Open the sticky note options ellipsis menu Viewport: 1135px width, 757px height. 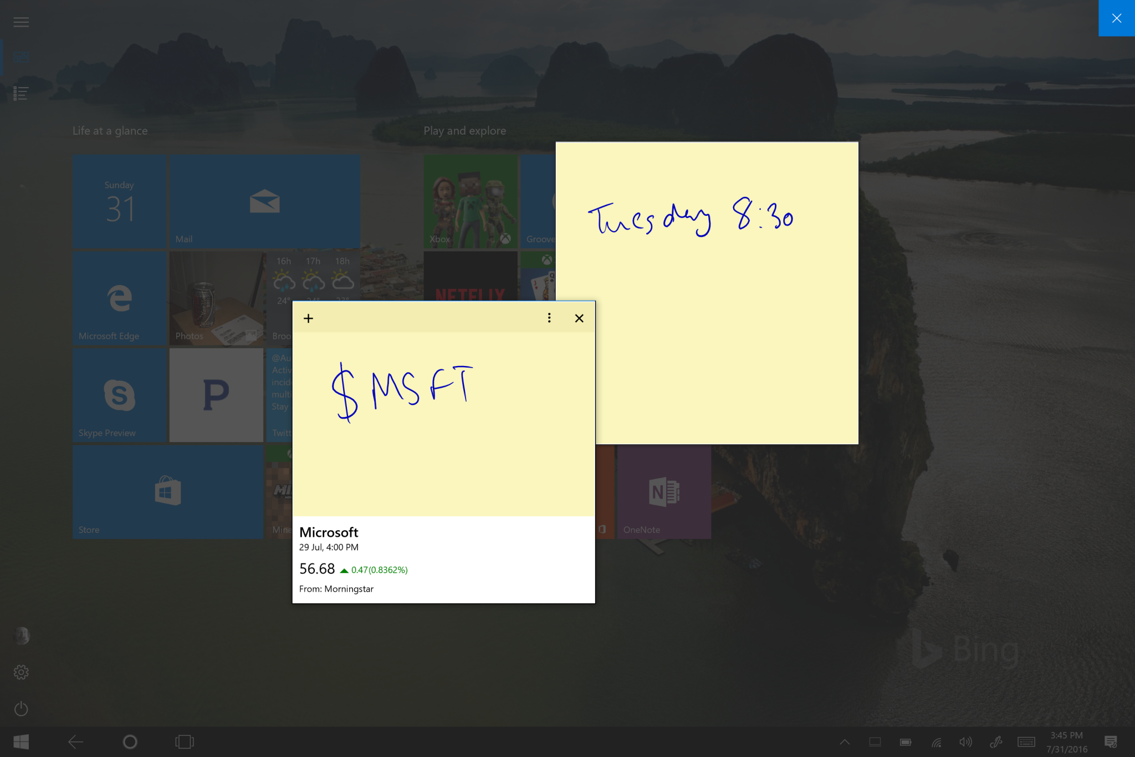tap(549, 318)
